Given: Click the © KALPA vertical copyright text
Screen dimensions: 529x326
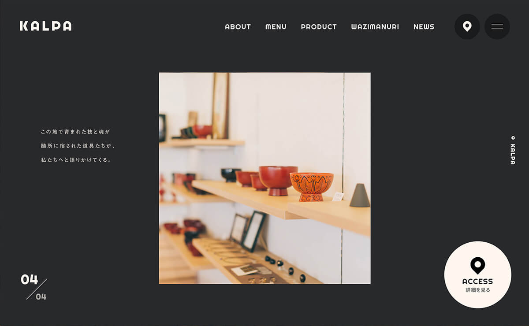Looking at the screenshot, I should [x=513, y=150].
